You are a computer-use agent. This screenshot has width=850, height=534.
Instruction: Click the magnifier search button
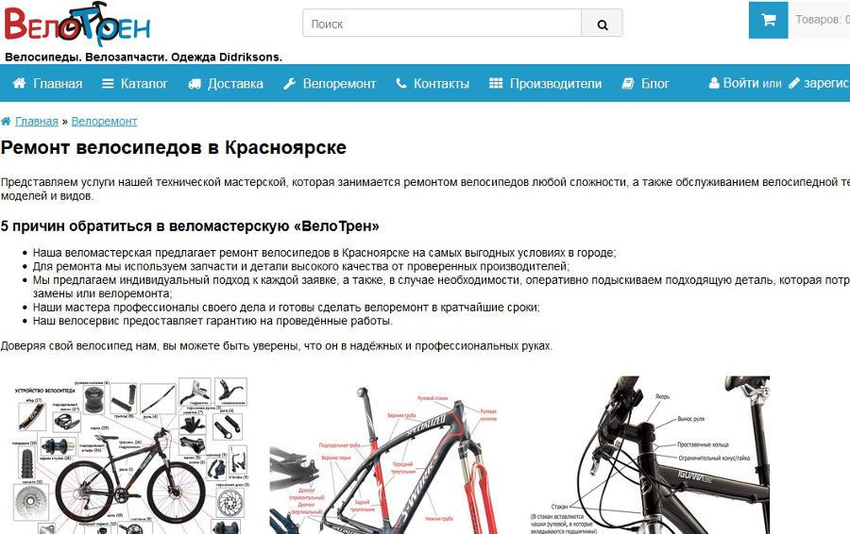pos(602,24)
